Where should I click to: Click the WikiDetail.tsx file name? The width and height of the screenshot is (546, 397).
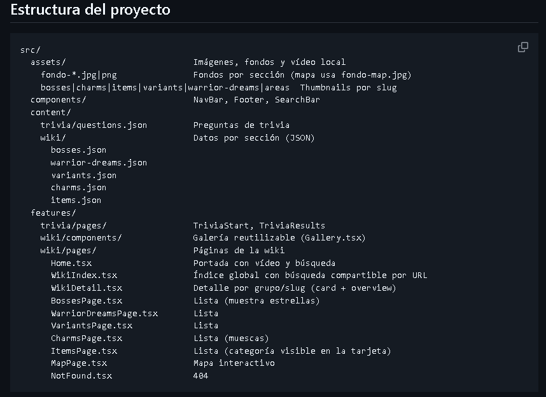click(x=87, y=288)
